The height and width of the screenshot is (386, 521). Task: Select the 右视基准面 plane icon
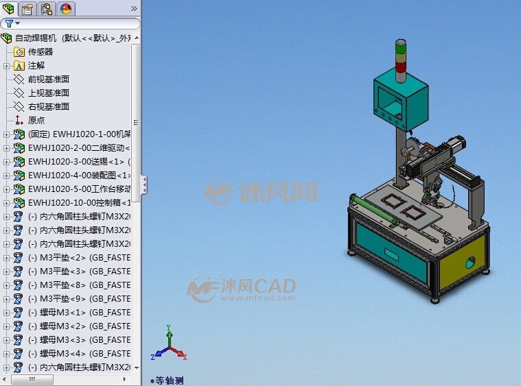19,106
